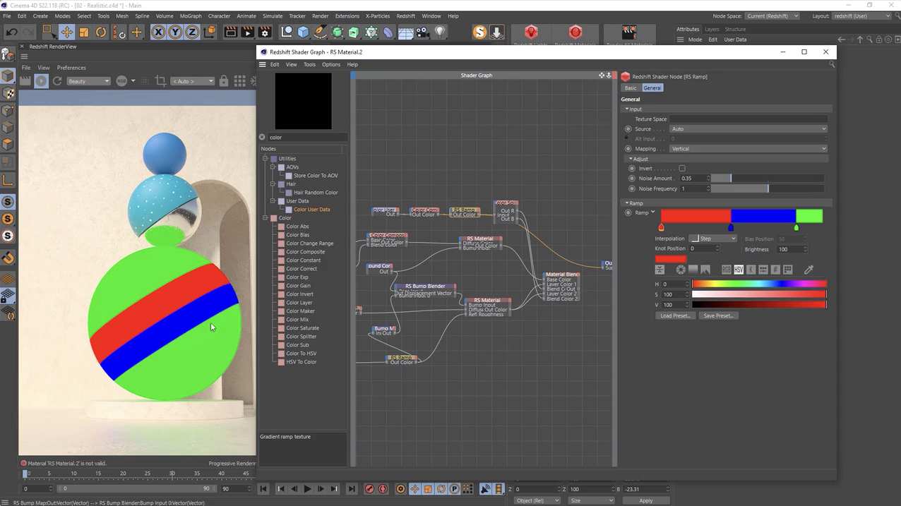Click the blue knot on the Ramp gradient
The image size is (901, 506).
click(x=731, y=227)
